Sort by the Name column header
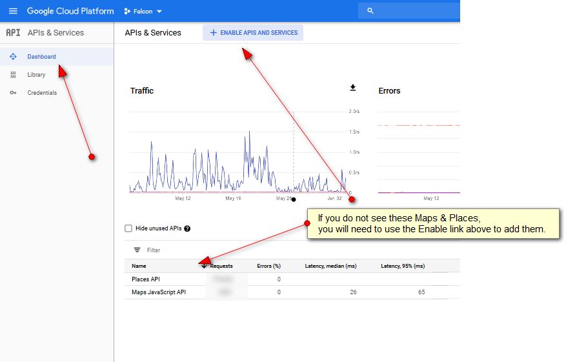Screen dimensions: 566x362 (x=139, y=266)
